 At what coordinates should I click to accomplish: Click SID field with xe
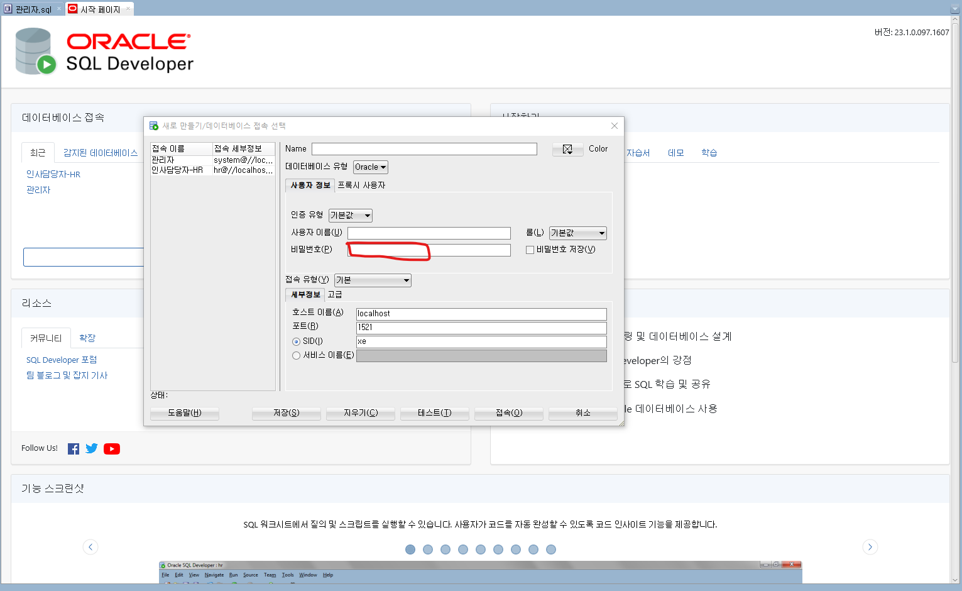coord(481,341)
